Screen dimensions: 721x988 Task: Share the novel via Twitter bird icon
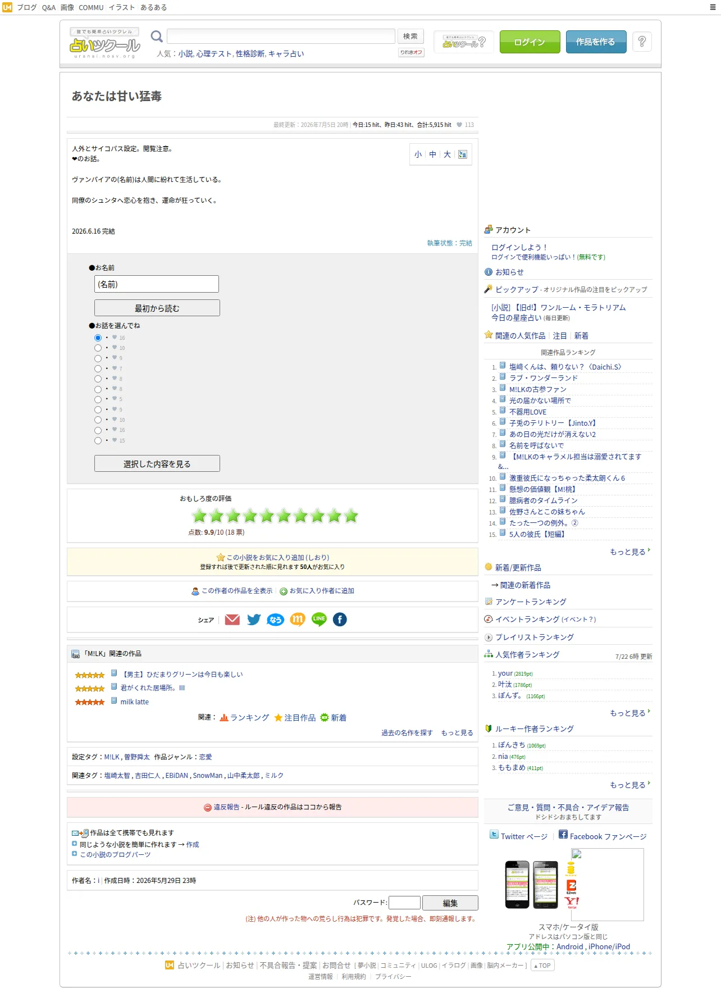tap(254, 620)
